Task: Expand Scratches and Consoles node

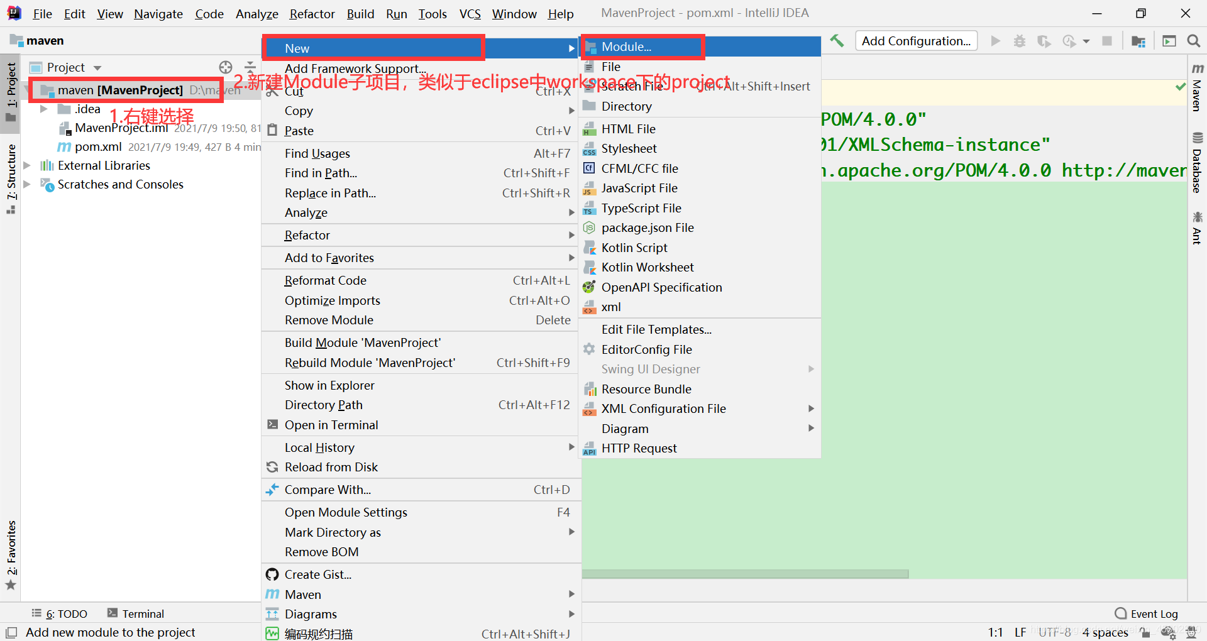Action: pyautogui.click(x=27, y=184)
